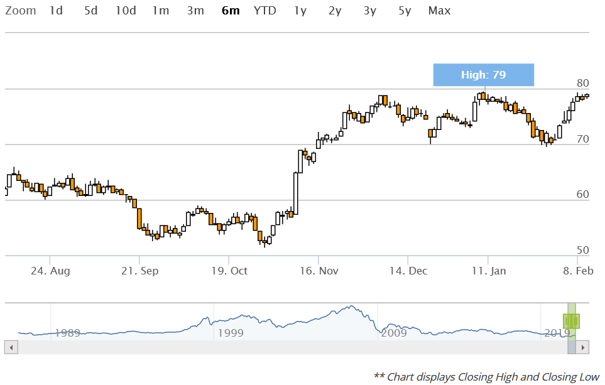This screenshot has height=385, width=605.
Task: Click the navigator near 1989
Action: (68, 332)
